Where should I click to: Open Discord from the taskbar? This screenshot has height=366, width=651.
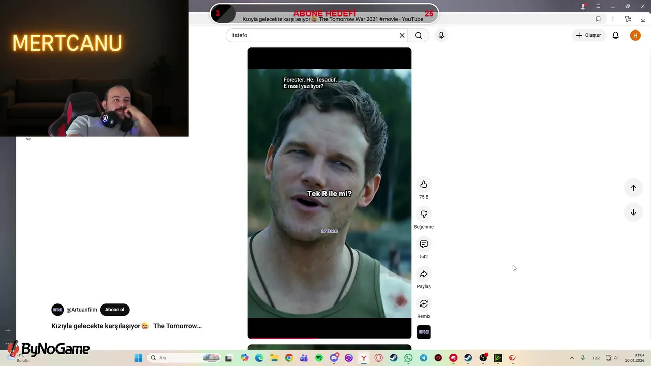click(334, 358)
